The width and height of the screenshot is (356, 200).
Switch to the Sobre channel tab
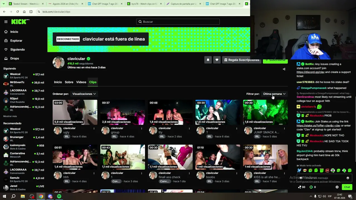(x=69, y=82)
